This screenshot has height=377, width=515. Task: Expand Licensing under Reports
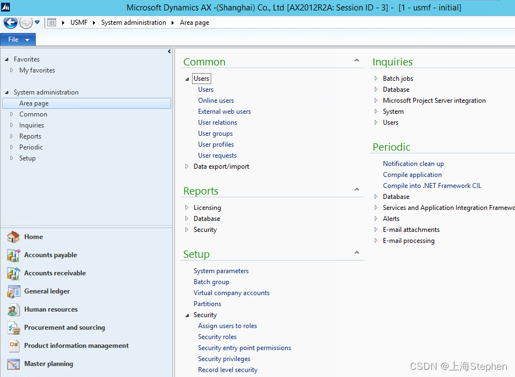(187, 207)
